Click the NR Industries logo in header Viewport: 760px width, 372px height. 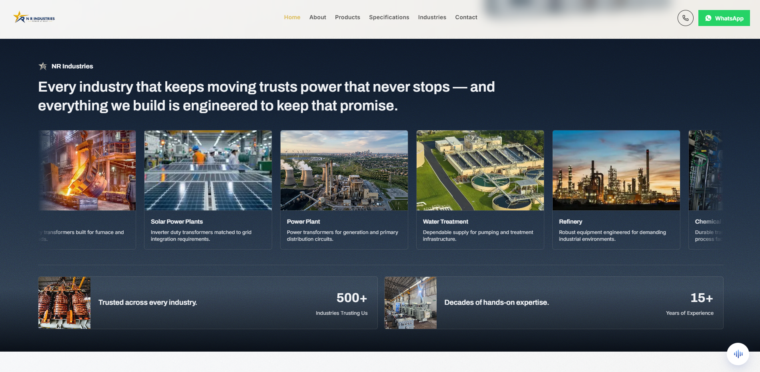point(34,18)
